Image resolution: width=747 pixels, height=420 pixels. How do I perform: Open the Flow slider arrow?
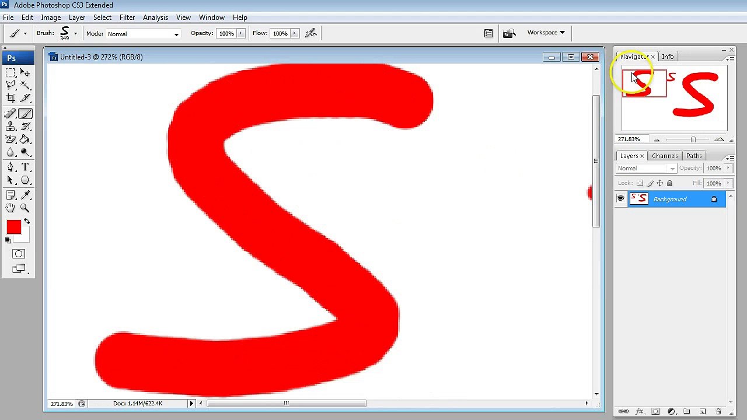295,33
